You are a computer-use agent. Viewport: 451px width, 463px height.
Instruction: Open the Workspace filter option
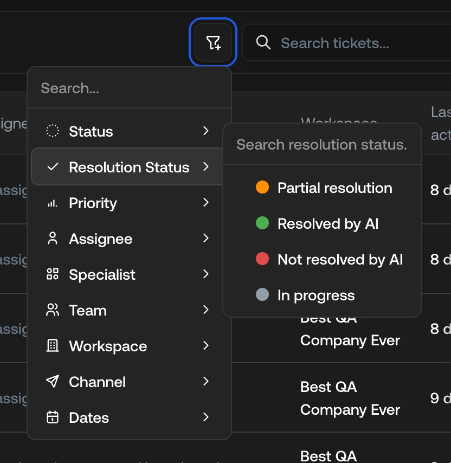(x=129, y=346)
